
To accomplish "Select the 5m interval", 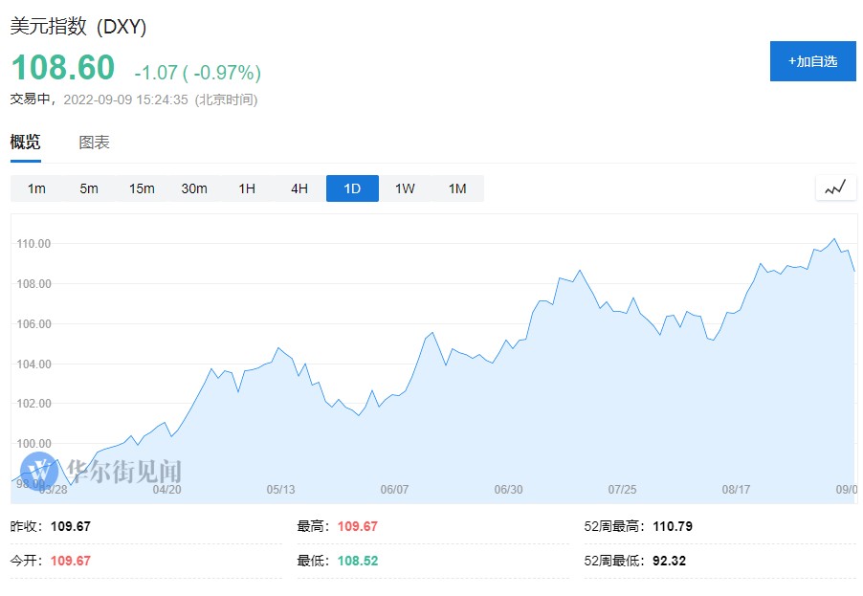I will [x=89, y=188].
